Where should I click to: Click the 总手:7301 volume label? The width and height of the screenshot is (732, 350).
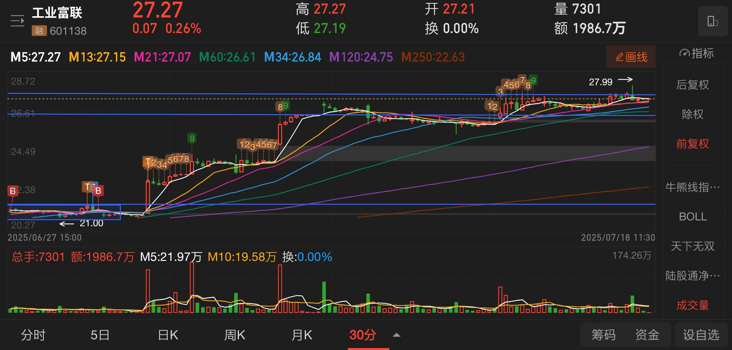(38, 257)
